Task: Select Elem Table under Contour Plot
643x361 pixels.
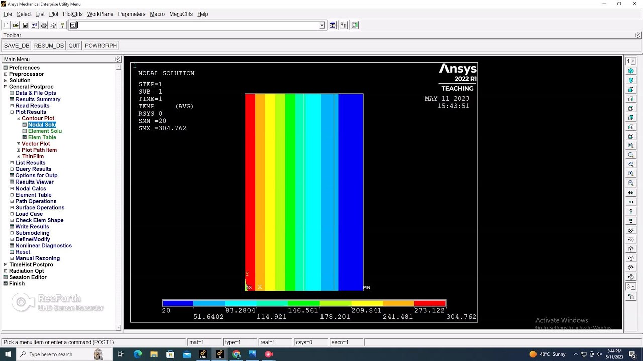Action: [42, 138]
